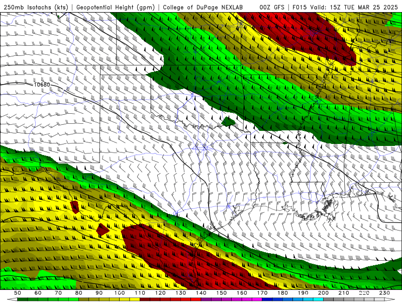Click the '10680' height contour label
Image resolution: width=402 pixels, height=302 pixels.
click(42, 85)
